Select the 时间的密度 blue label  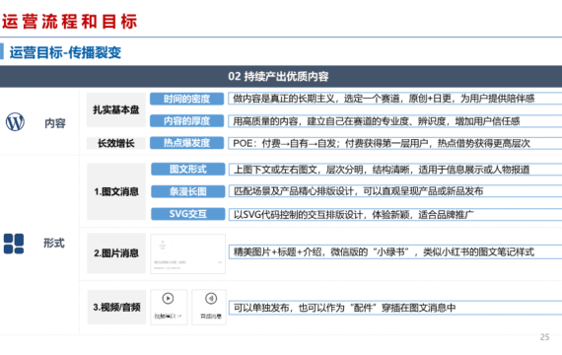[186, 99]
